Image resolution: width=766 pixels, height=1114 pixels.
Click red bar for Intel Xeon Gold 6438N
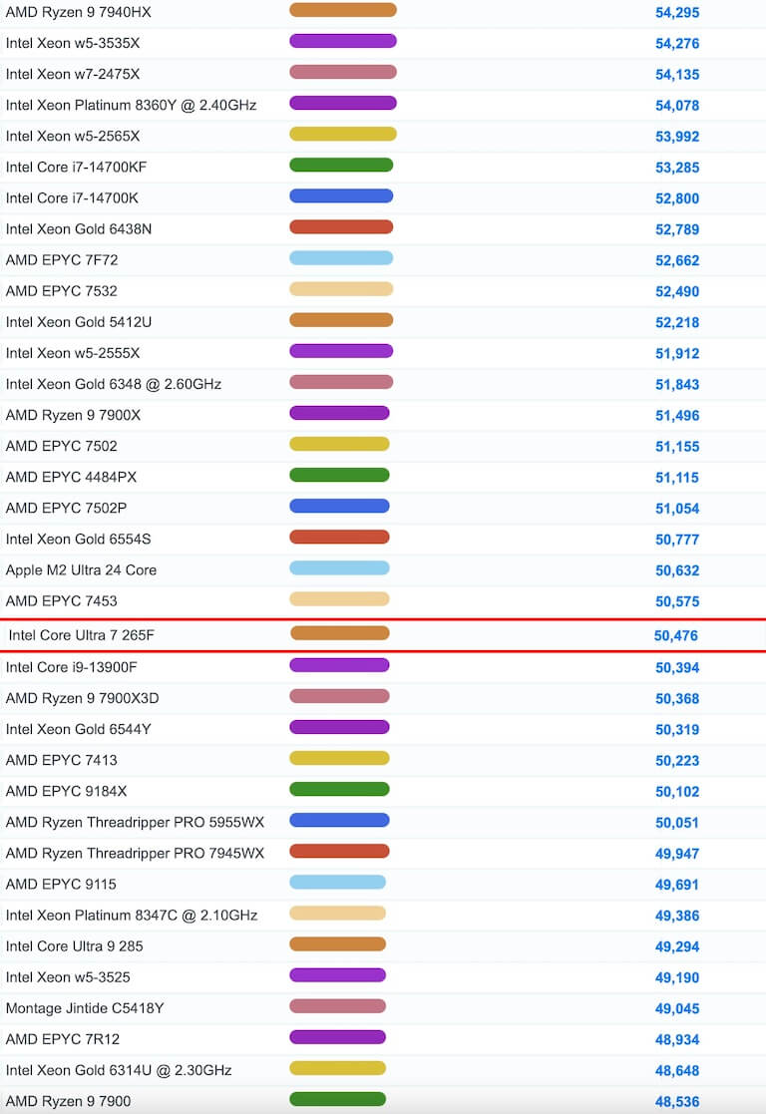(341, 226)
